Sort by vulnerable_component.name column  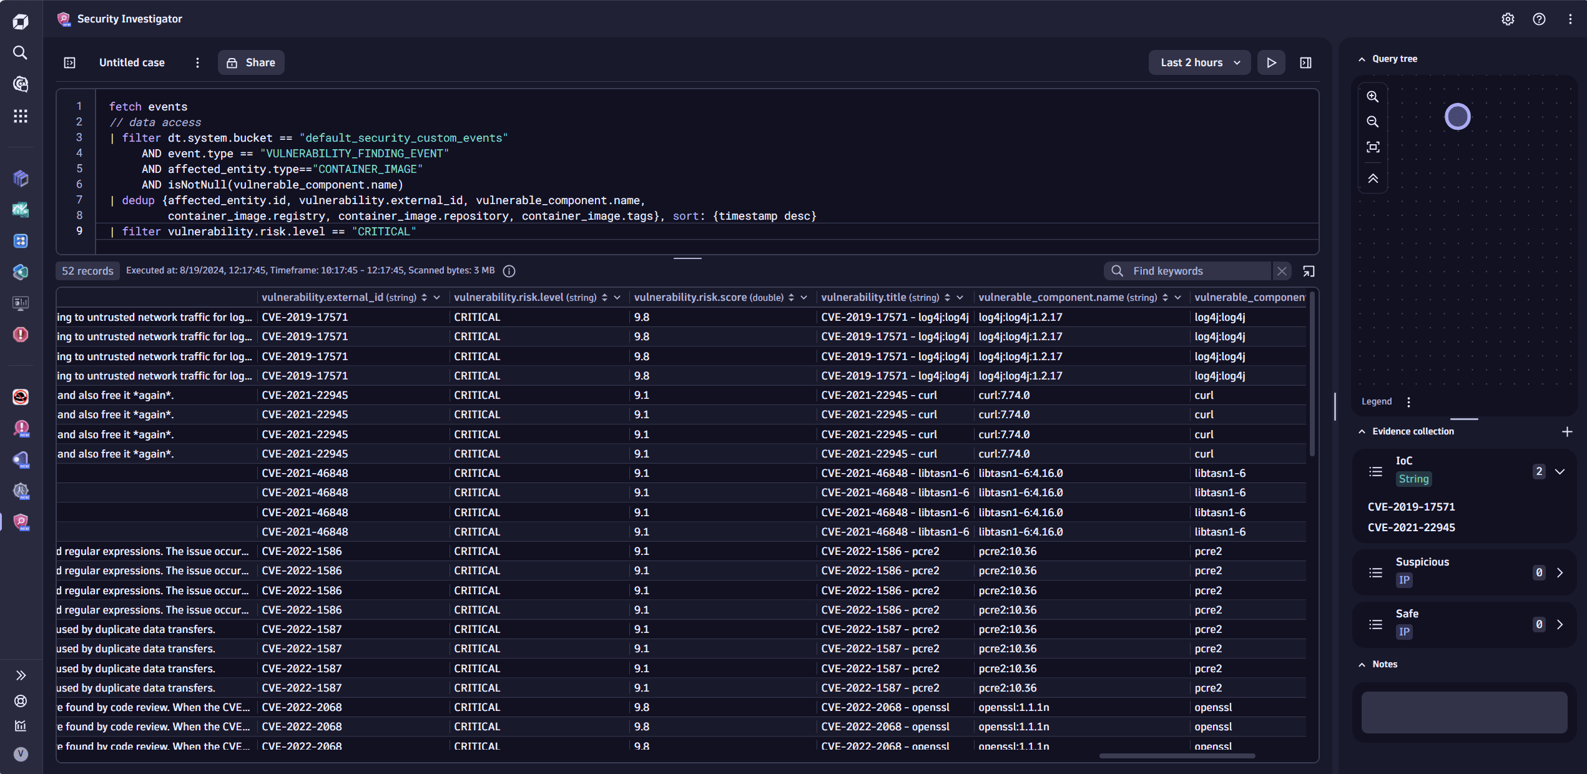(1165, 298)
